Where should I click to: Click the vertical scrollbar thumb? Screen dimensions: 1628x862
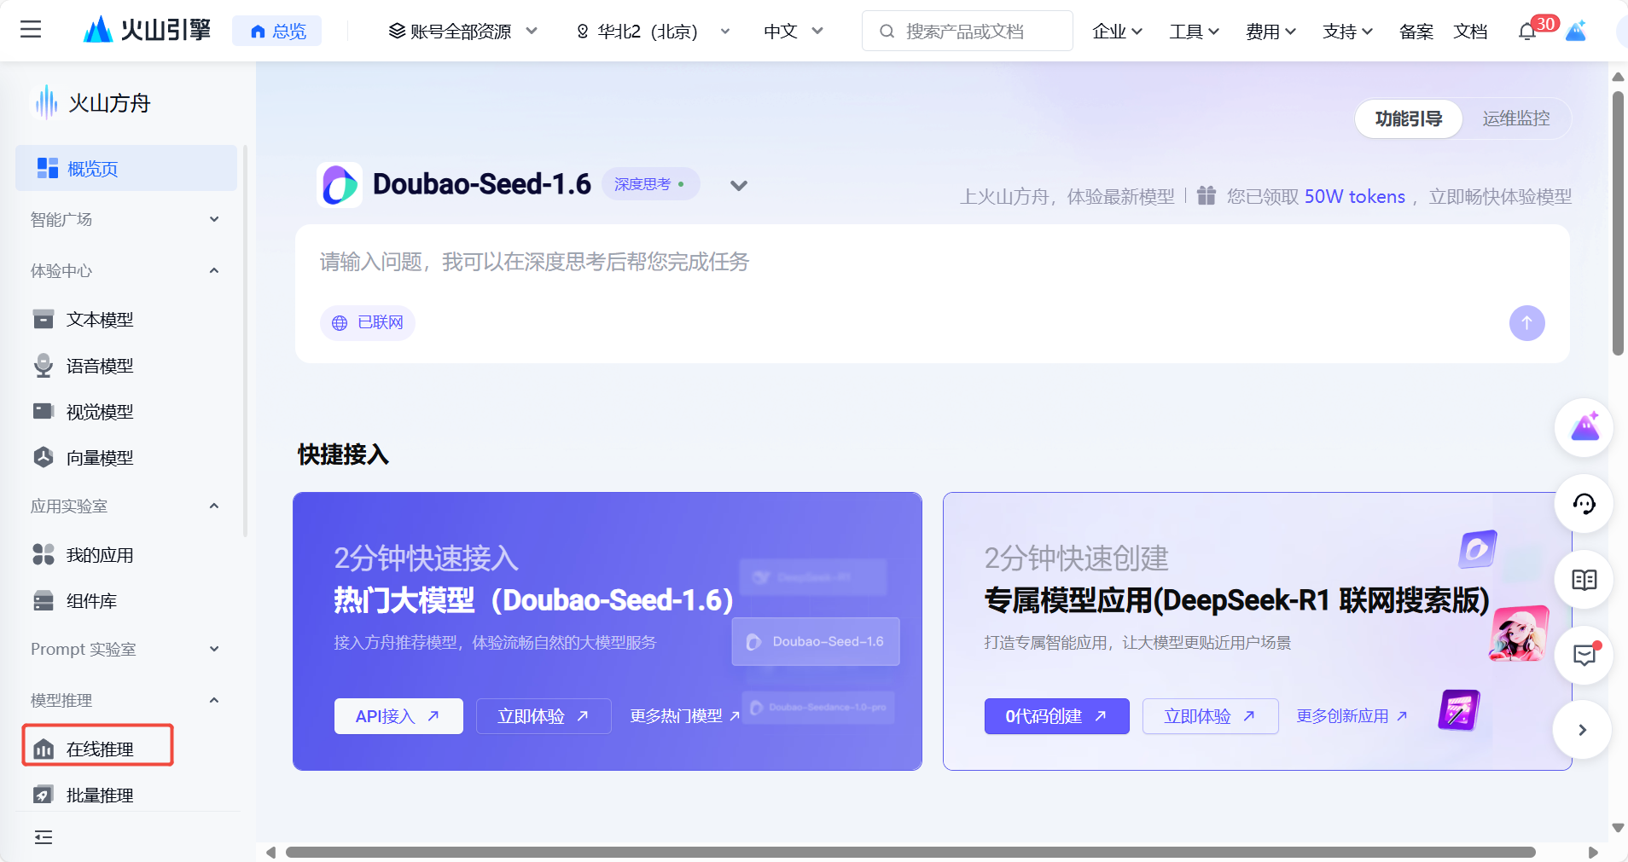coord(1618,223)
